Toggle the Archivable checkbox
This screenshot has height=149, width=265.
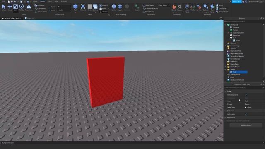(x=246, y=114)
